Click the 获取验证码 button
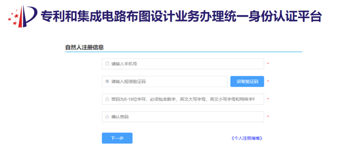This screenshot has width=355, height=151. click(x=247, y=81)
